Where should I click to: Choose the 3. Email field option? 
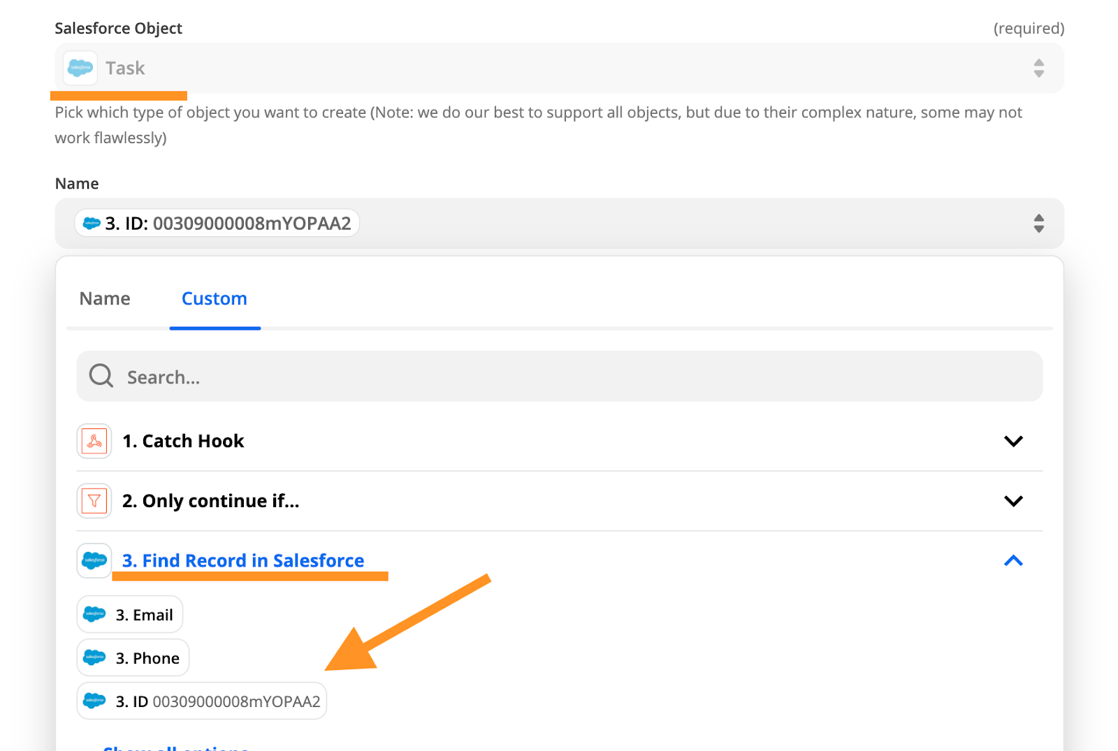click(x=144, y=615)
